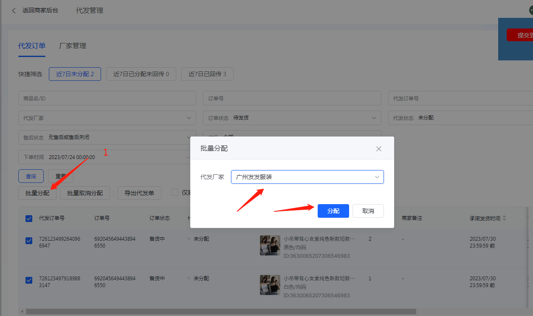This screenshot has width=533, height=316.
Task: Click the 代发订单号 column header
Action: pyautogui.click(x=52, y=218)
